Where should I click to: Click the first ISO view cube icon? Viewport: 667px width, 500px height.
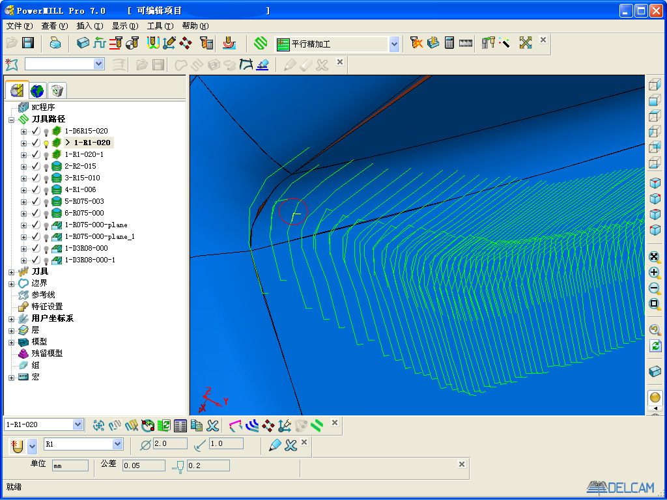(x=655, y=183)
